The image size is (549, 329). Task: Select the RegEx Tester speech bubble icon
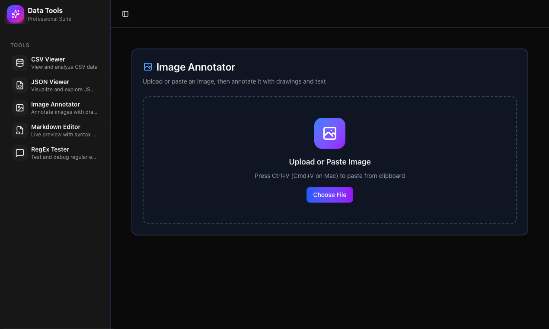pos(19,152)
